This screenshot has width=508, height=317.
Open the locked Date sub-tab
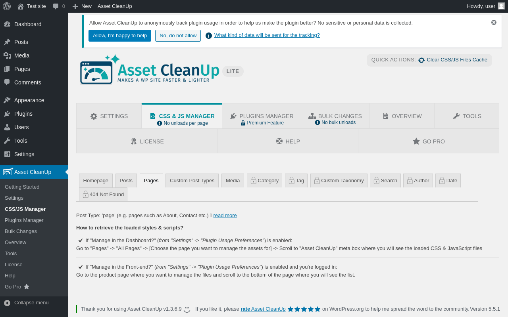pos(448,181)
